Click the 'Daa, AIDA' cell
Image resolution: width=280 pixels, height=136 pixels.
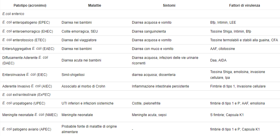coord(218,60)
